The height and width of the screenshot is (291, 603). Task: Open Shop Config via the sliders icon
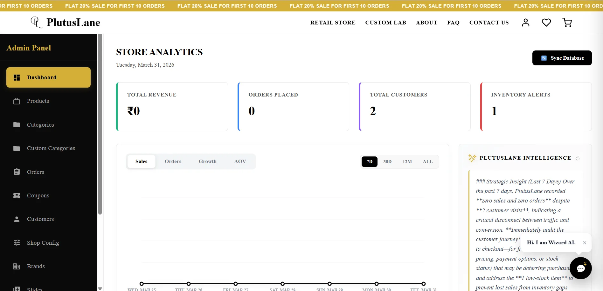coord(17,242)
